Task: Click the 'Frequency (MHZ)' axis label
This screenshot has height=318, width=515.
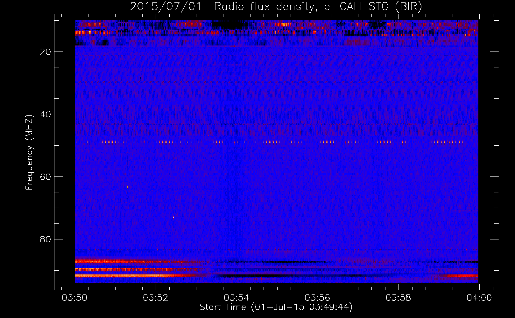Action: pyautogui.click(x=29, y=153)
